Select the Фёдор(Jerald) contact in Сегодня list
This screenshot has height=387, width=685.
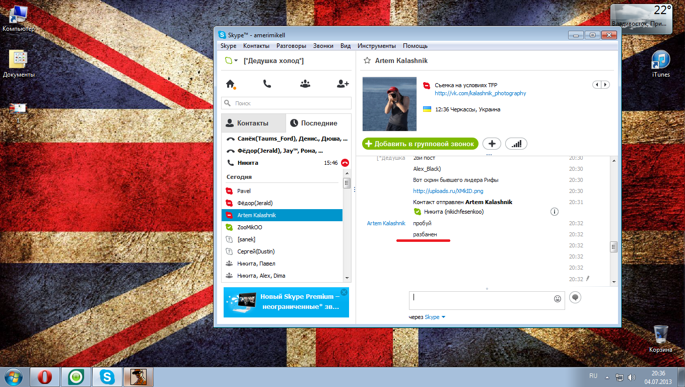282,203
